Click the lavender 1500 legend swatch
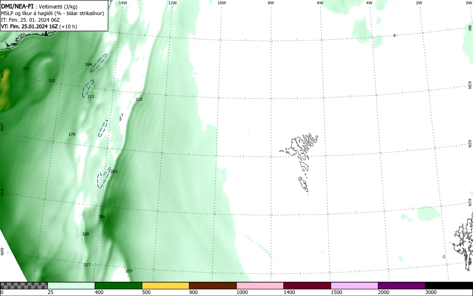Viewport: 473px width, 296px height. click(x=354, y=286)
